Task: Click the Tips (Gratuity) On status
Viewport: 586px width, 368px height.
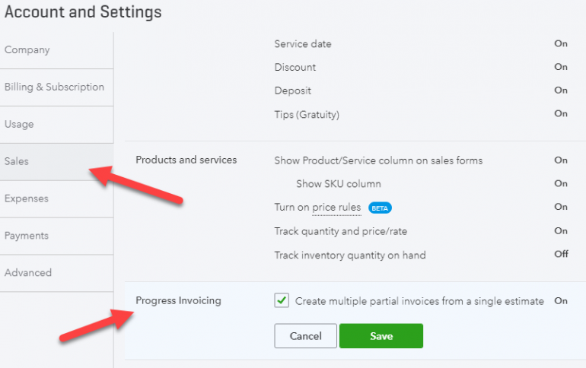Action: [561, 114]
